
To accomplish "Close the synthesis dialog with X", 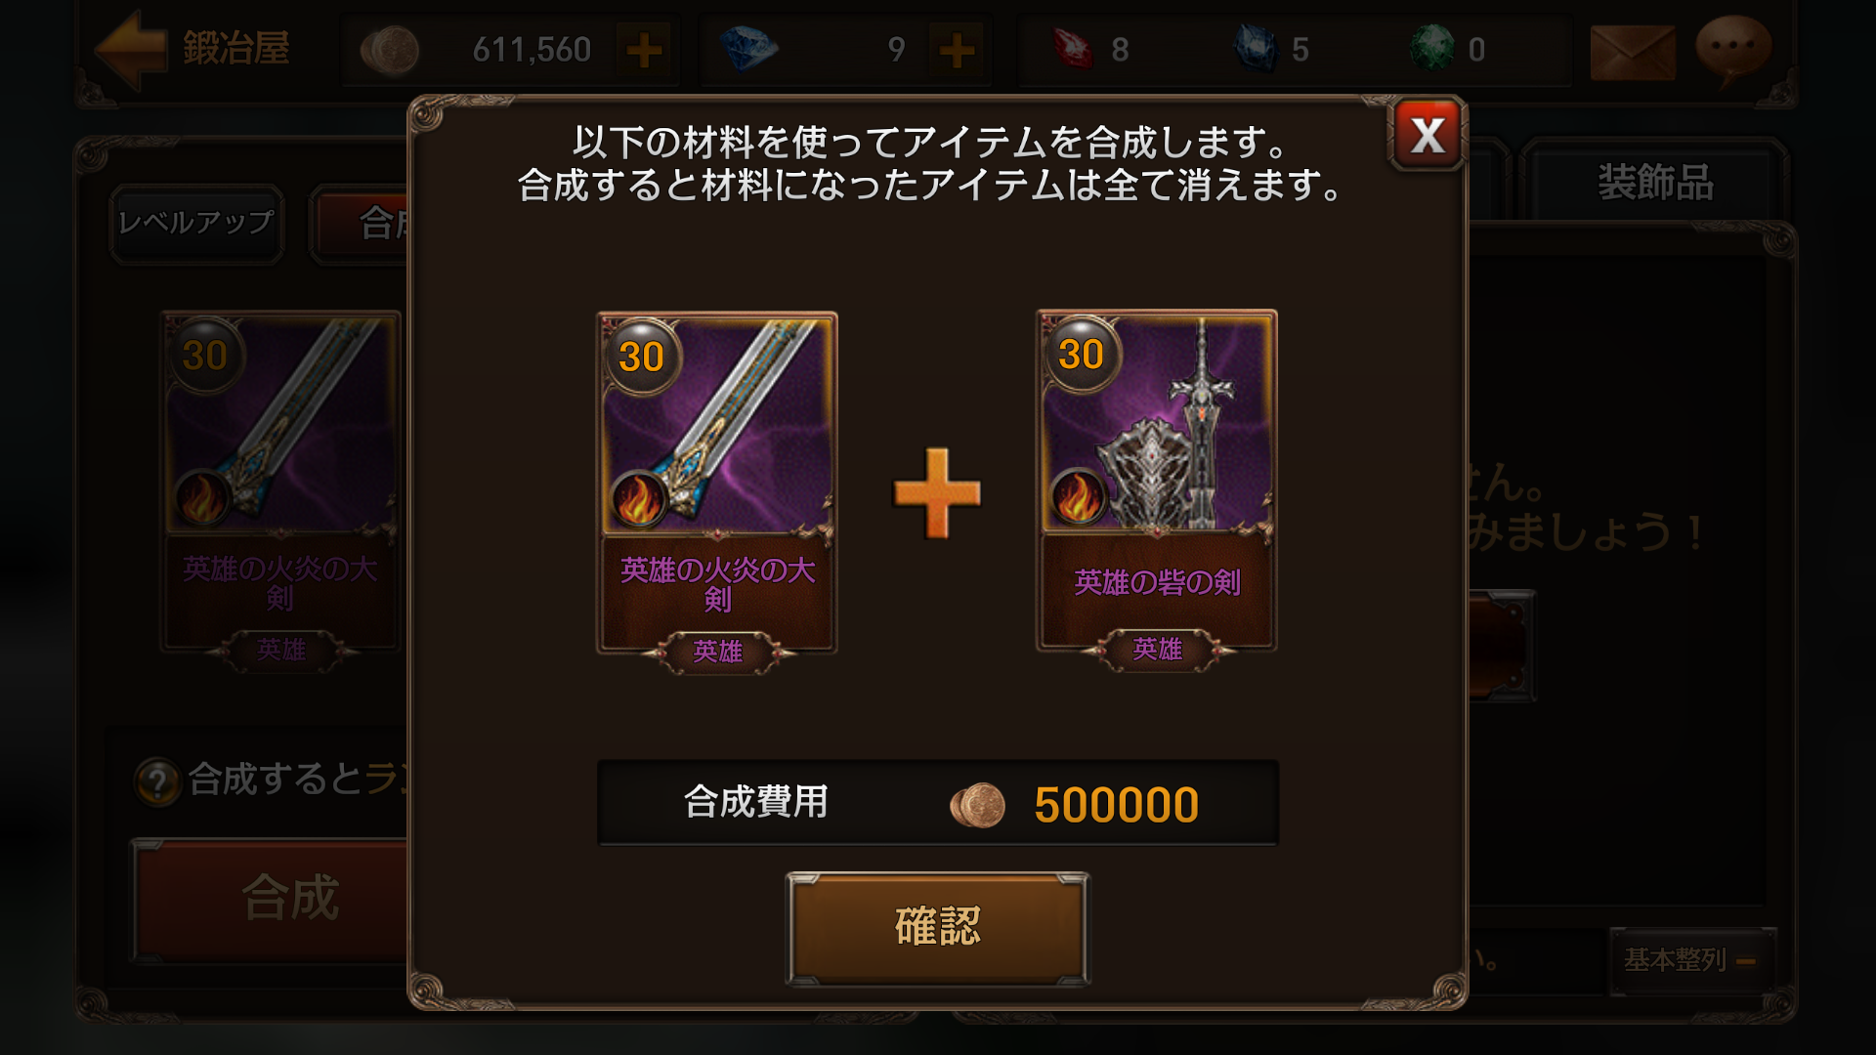I will point(1428,135).
